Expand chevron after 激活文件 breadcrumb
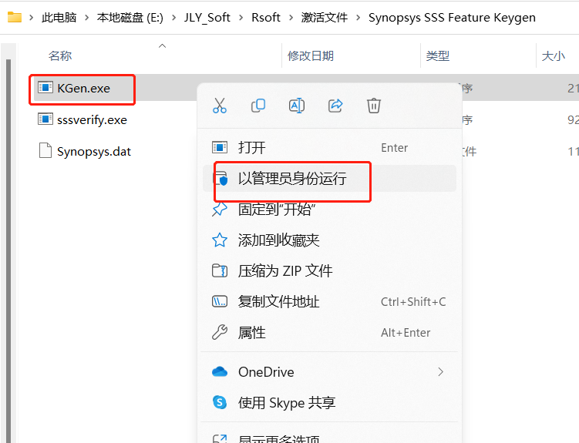This screenshot has width=579, height=443. click(359, 18)
